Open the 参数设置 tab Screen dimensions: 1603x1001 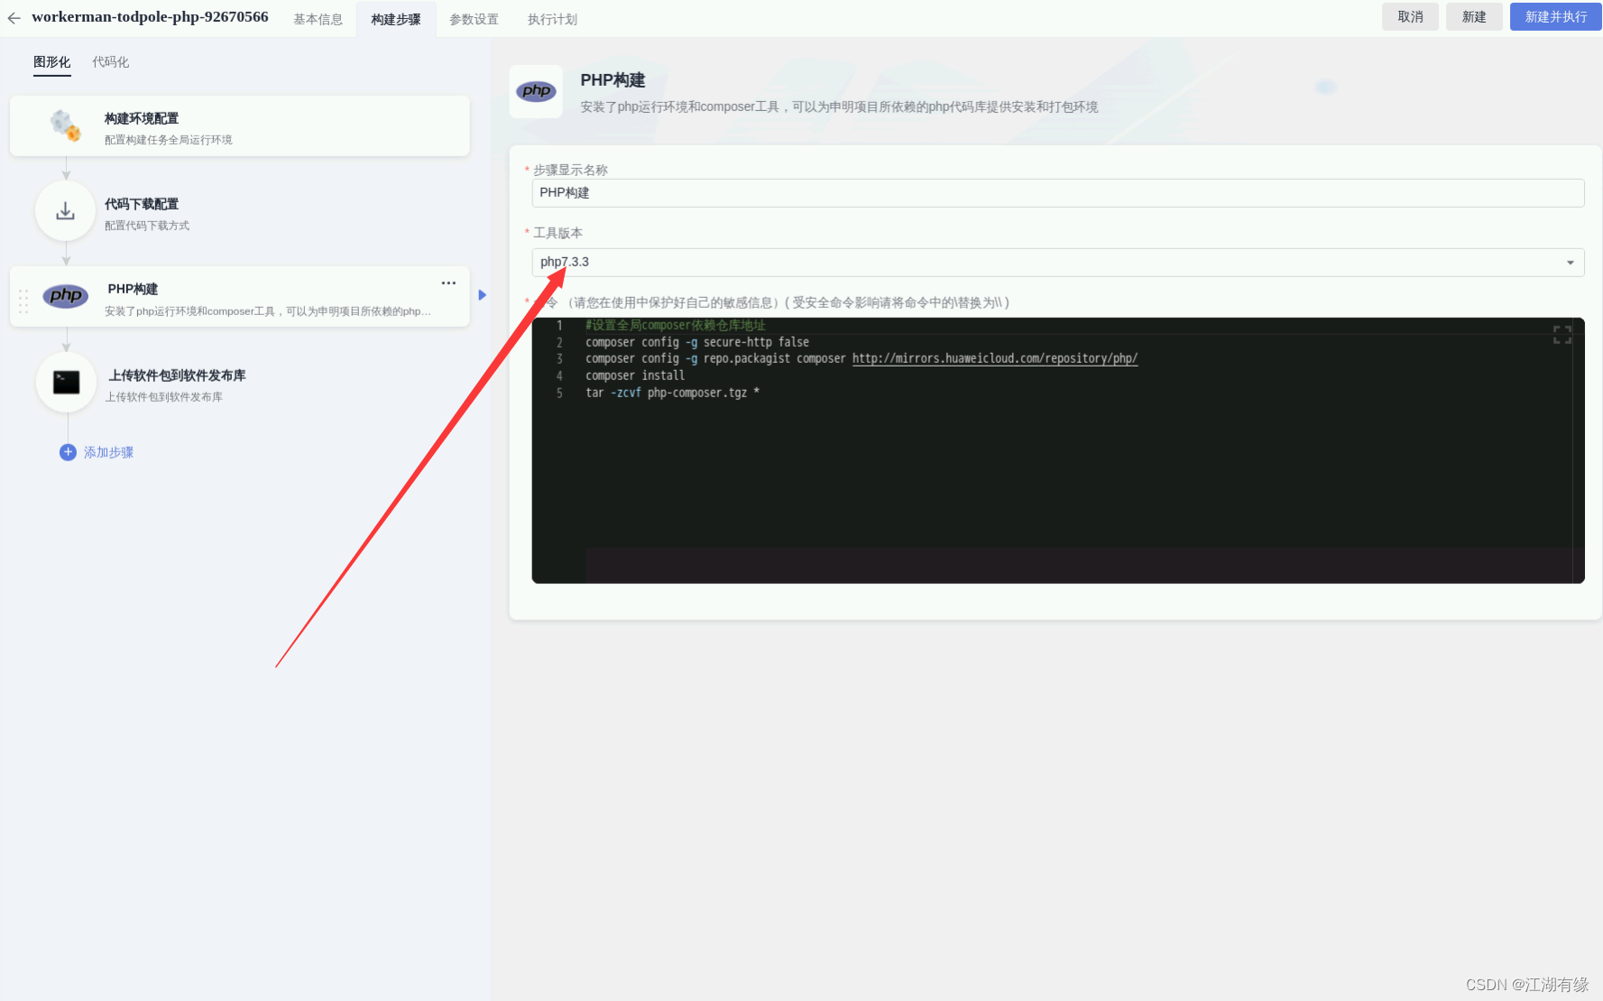pos(474,19)
